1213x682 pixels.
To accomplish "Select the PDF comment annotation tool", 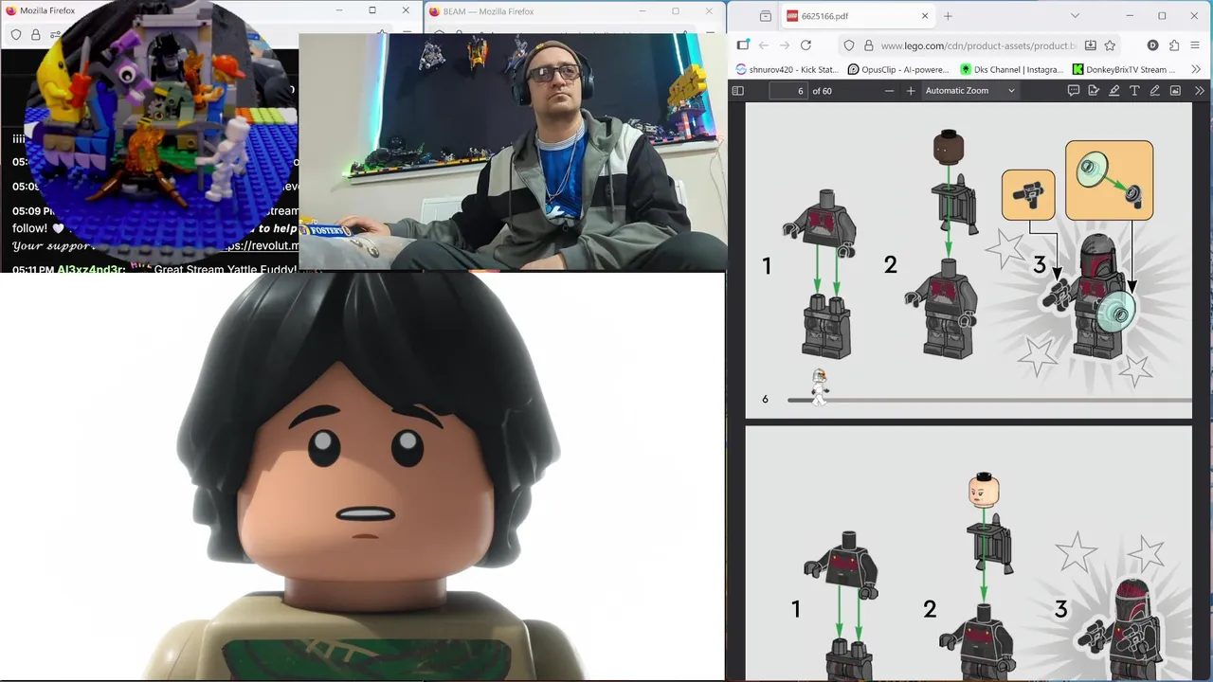I will [x=1074, y=91].
